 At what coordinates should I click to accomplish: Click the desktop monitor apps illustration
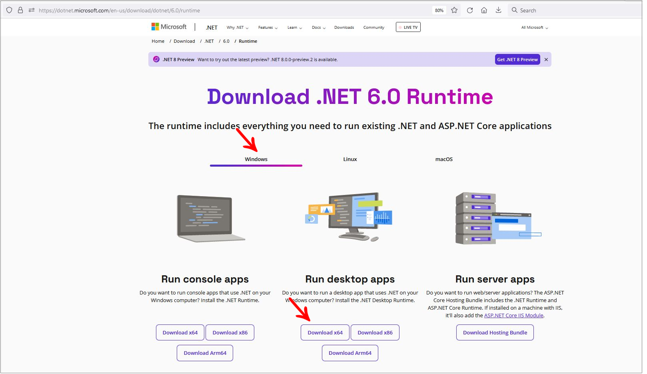pos(349,217)
